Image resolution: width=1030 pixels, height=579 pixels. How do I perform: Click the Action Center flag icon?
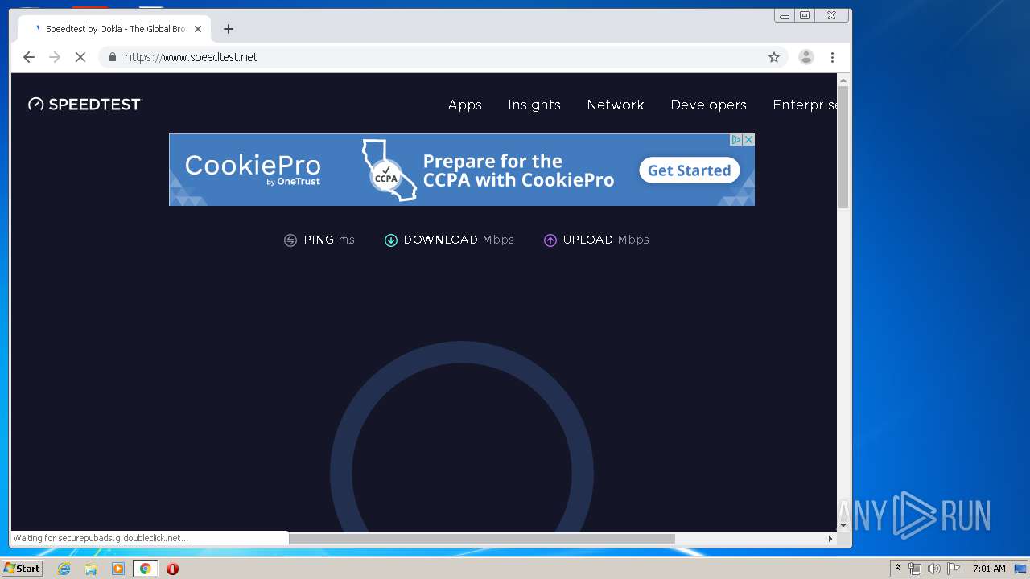click(954, 569)
